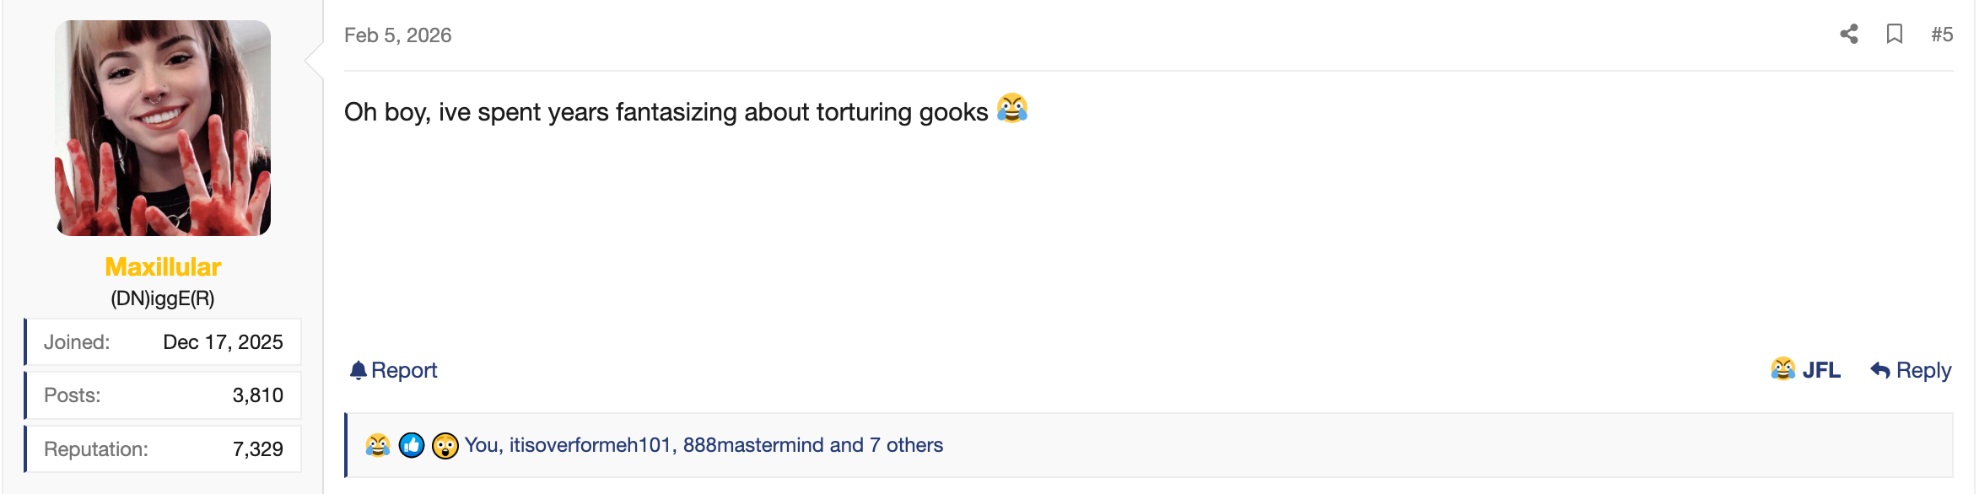1979x494 pixels.
Task: Click the laughing emoji beside JFL
Action: [x=1782, y=369]
